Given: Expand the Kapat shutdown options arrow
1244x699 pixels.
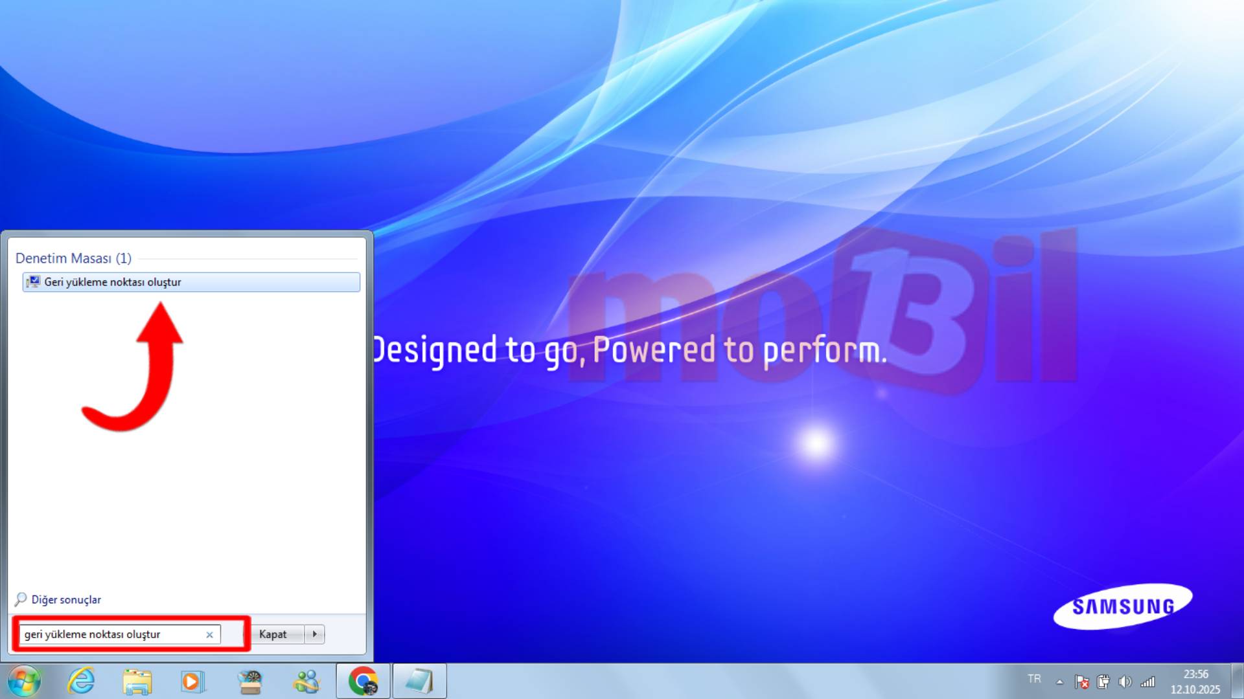Looking at the screenshot, I should click(315, 634).
